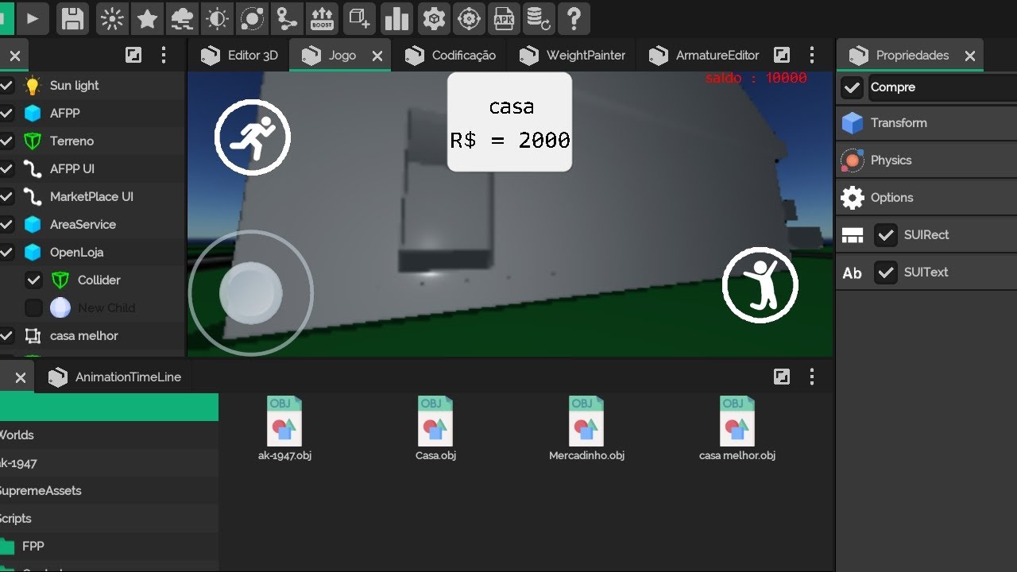
Task: Toggle the SUIText component checkbox
Action: tap(885, 272)
